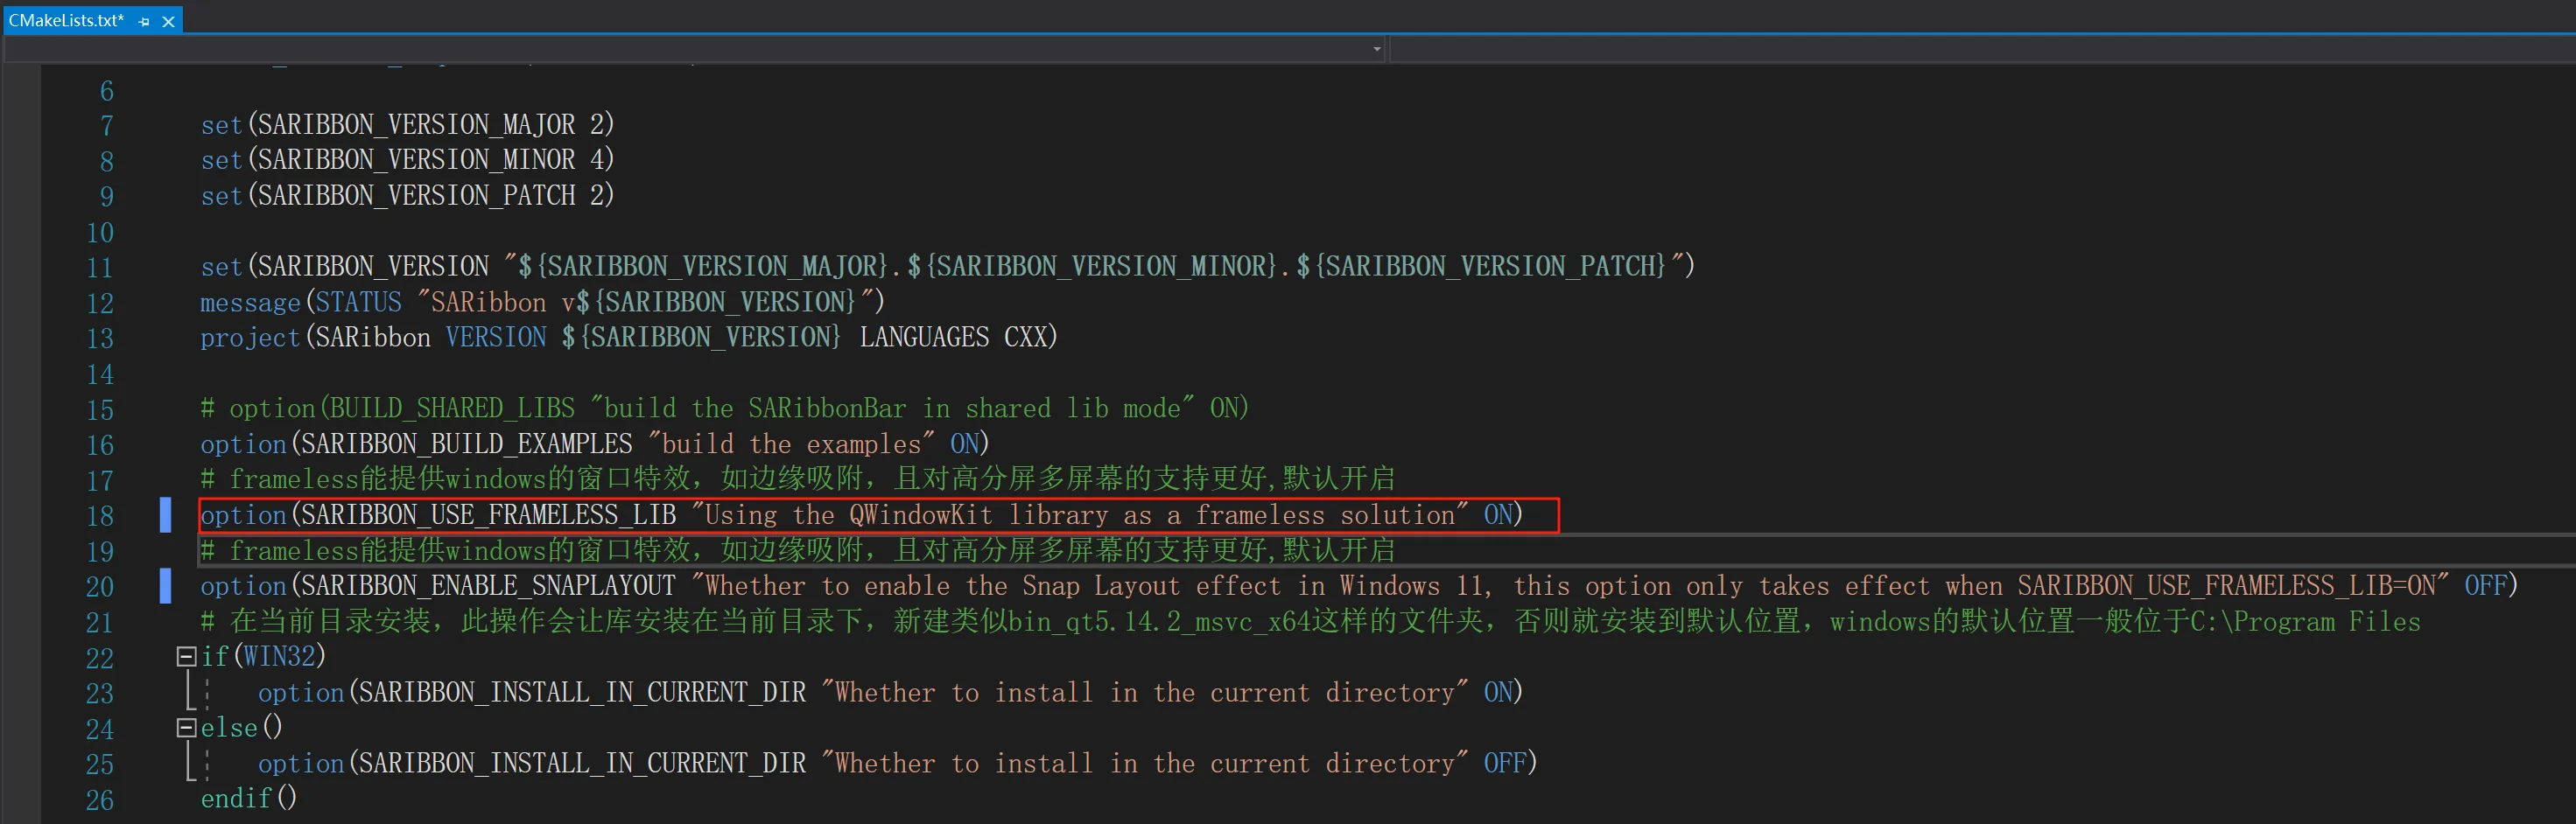Screen dimensions: 2576x824
Task: Click the ON value on line 23
Action: coord(1497,692)
